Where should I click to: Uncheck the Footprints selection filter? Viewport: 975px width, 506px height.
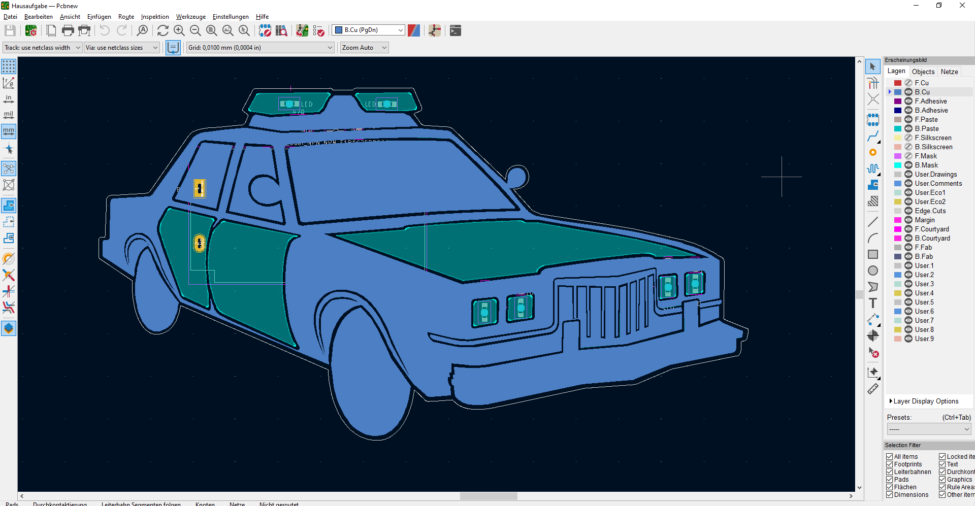click(890, 464)
